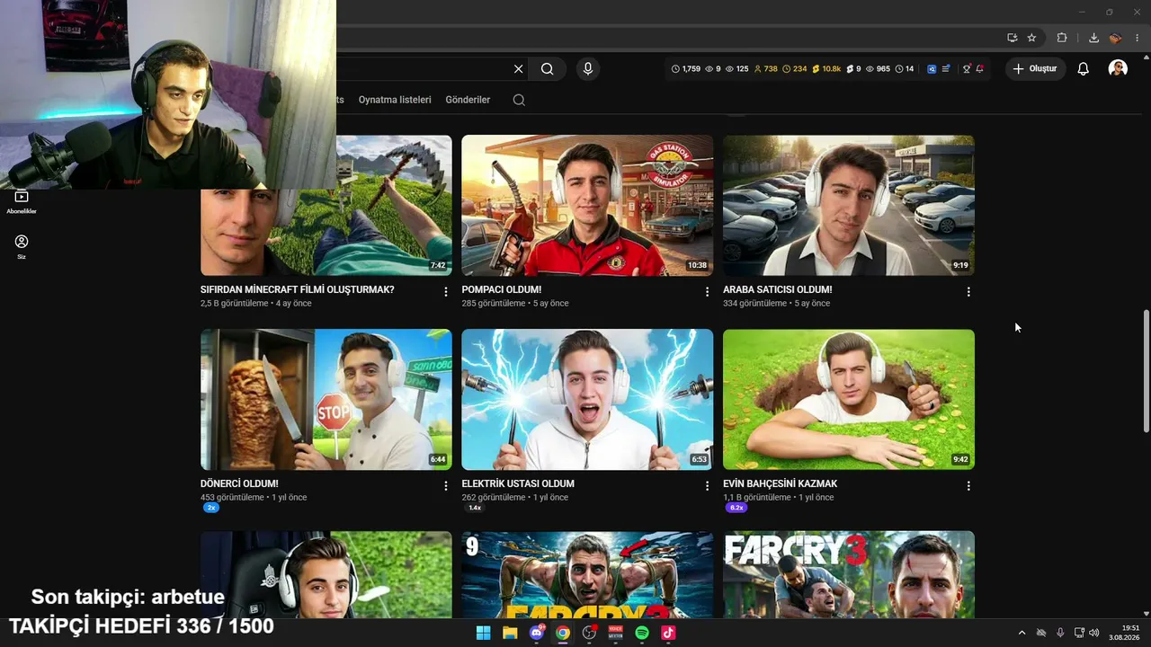Open the video titled ARABA SATICISI OLDUM!
This screenshot has height=647, width=1151.
778,290
